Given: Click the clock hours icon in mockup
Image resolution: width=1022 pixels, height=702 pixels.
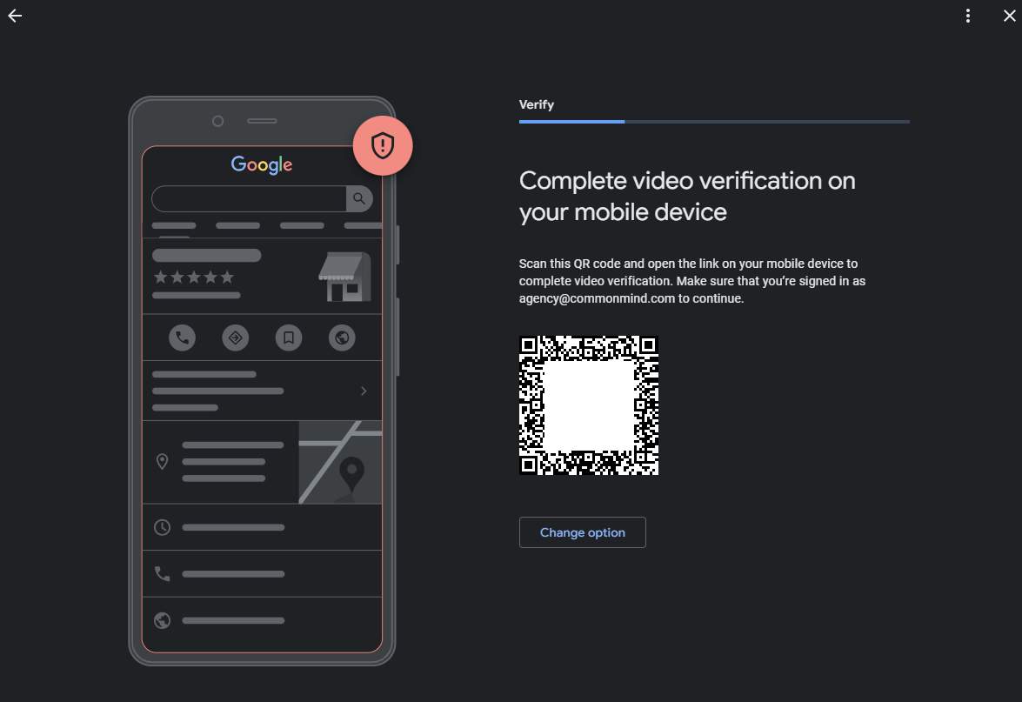Looking at the screenshot, I should (x=163, y=527).
